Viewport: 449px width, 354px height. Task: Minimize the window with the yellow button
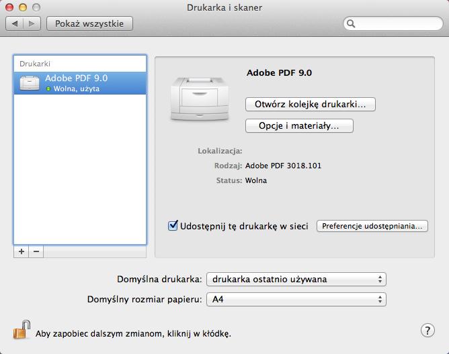coord(23,7)
